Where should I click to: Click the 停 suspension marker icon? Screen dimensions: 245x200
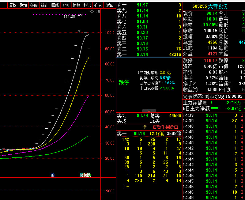coord(82,175)
